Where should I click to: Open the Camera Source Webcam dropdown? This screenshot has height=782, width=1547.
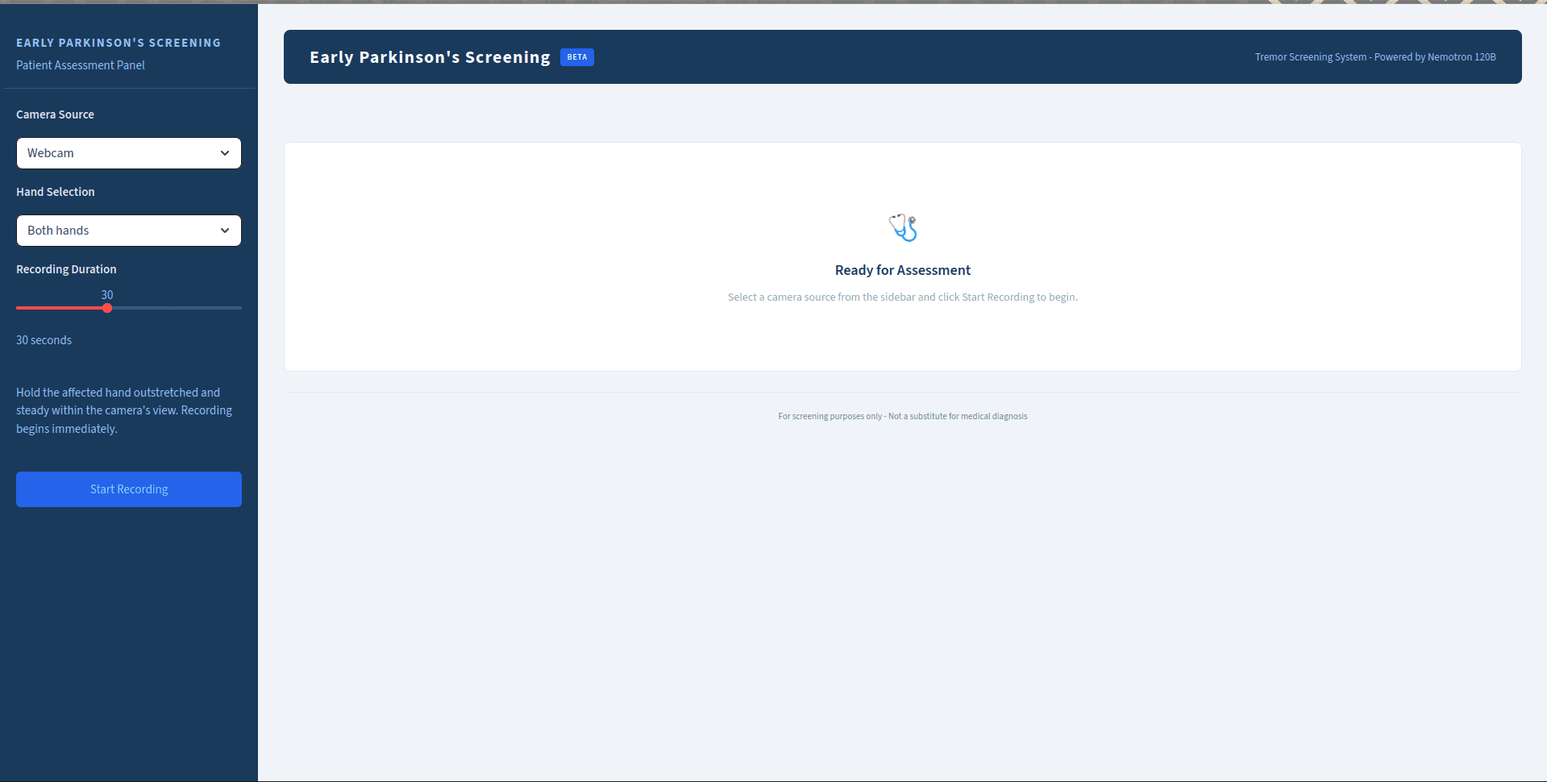[x=129, y=153]
